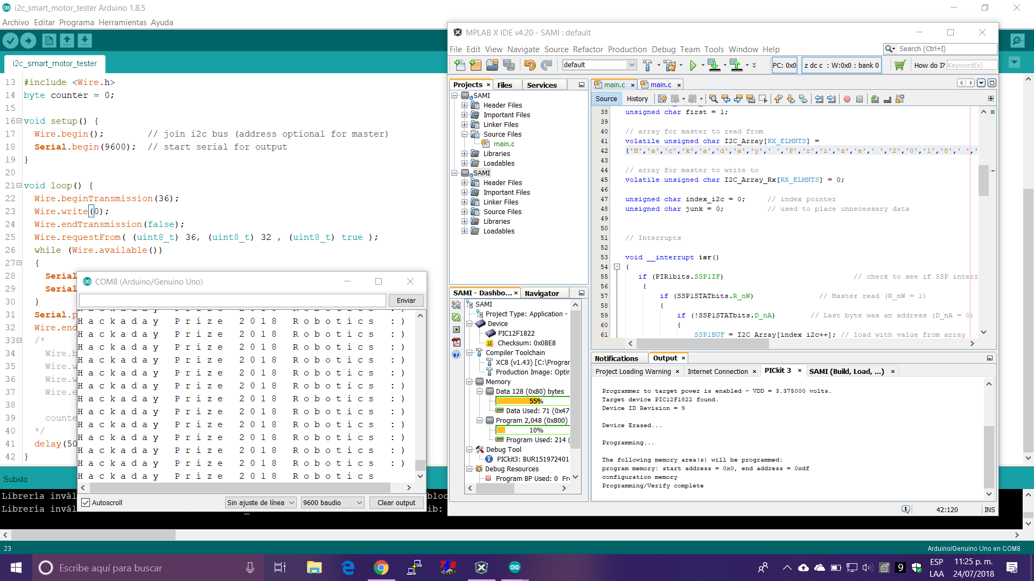Click the Source view button in editor

tap(606, 99)
